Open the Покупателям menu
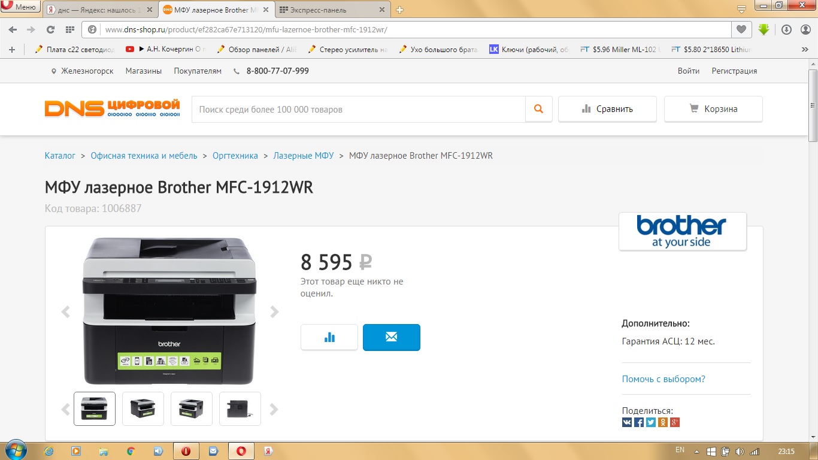 coord(198,71)
